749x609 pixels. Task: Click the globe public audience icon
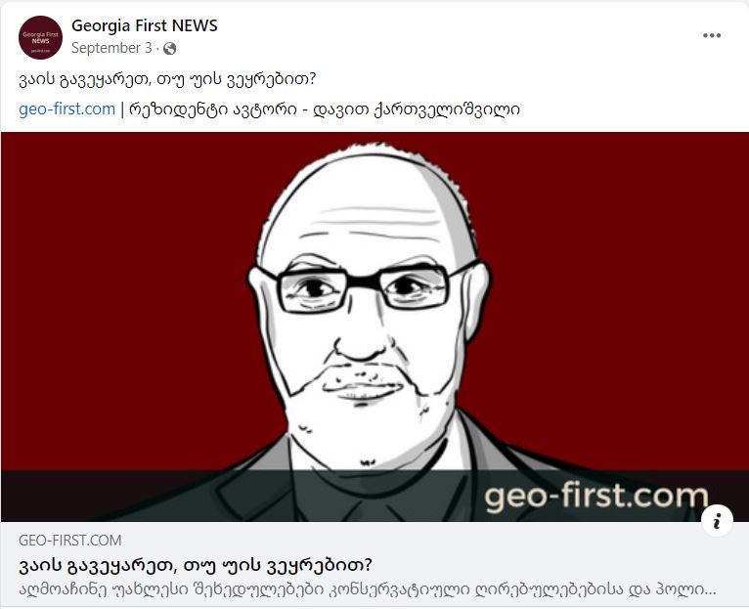click(x=169, y=48)
